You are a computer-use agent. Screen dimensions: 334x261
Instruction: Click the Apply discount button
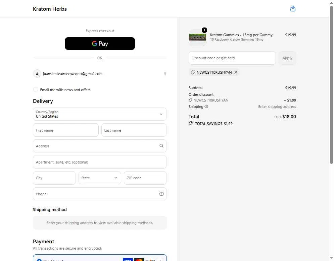[287, 58]
